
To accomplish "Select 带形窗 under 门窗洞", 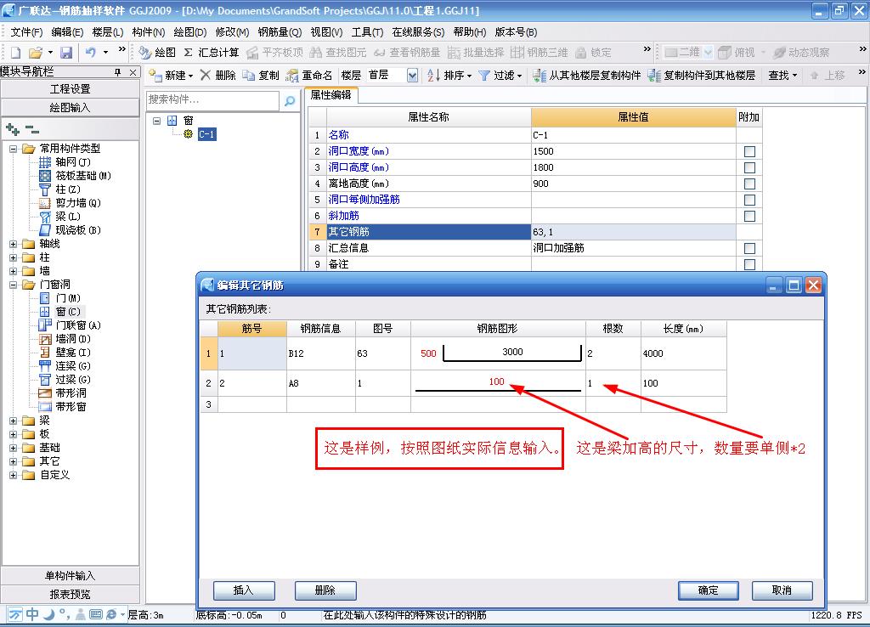I will coord(71,407).
